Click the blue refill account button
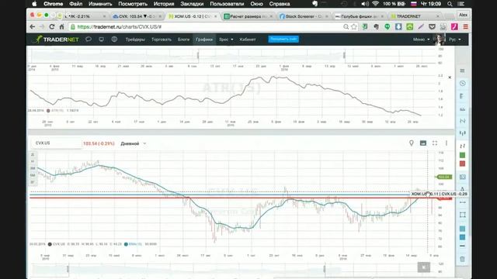The height and width of the screenshot is (279, 497). coord(283,39)
